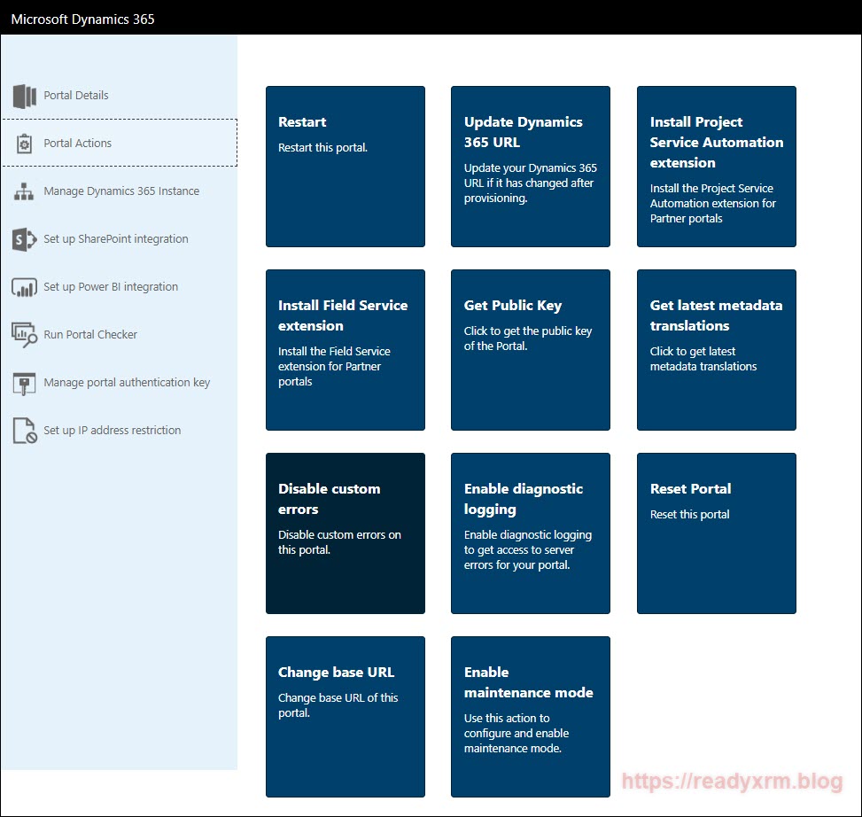The height and width of the screenshot is (817, 862).
Task: Open the Enable maintenance mode tile
Action: click(530, 717)
